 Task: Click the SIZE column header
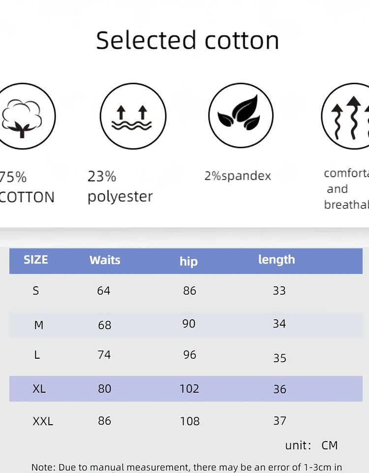tap(35, 260)
